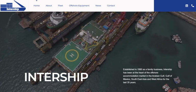The height and width of the screenshot is (92, 196).
Task: Open the About page
Action: [49, 6]
